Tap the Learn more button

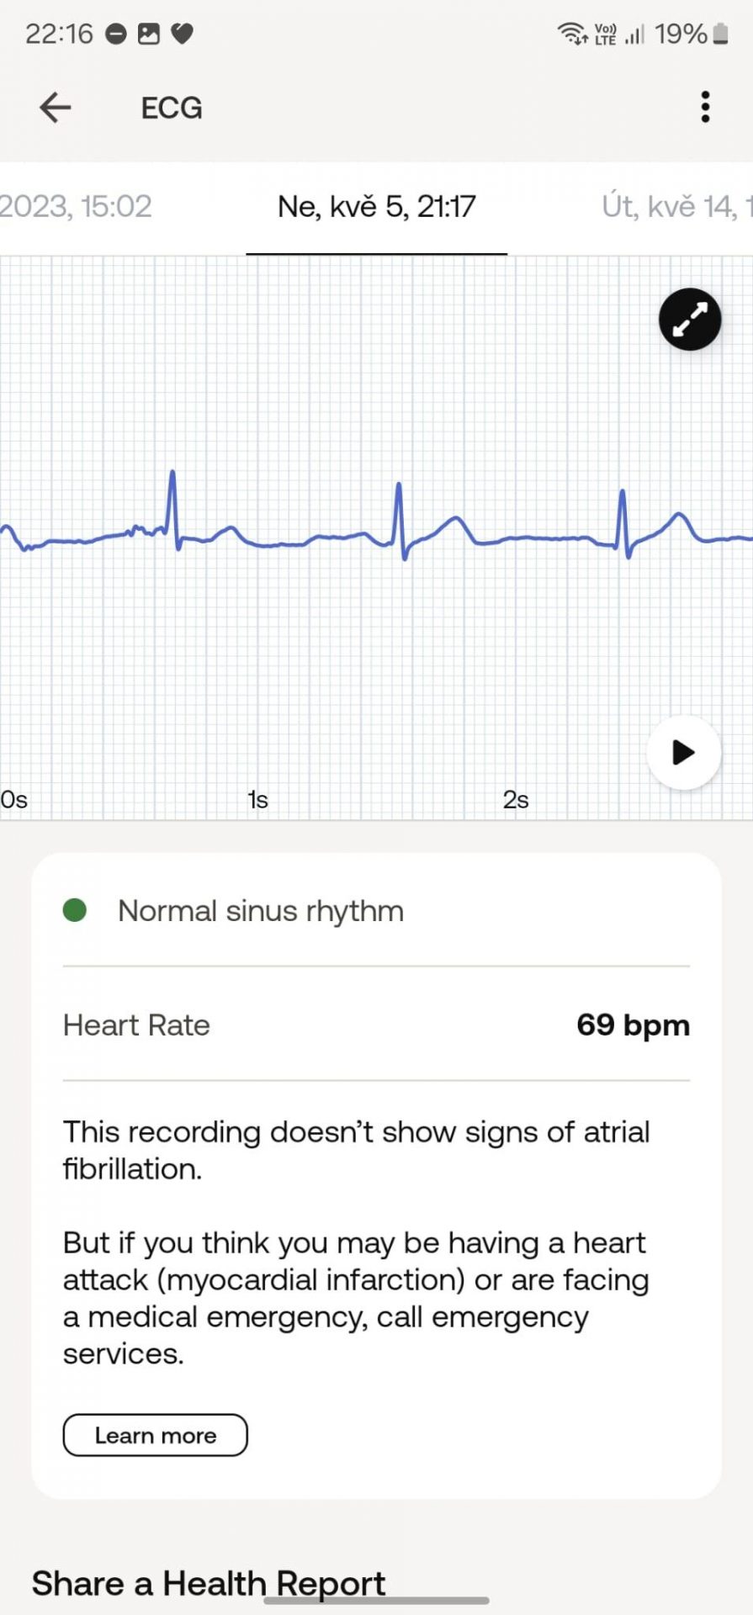click(155, 1435)
